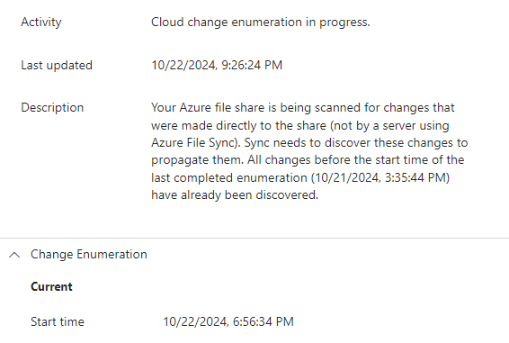The height and width of the screenshot is (343, 509).
Task: Click the 'Azure File Sync). Sync needs' line
Action: tap(309, 143)
